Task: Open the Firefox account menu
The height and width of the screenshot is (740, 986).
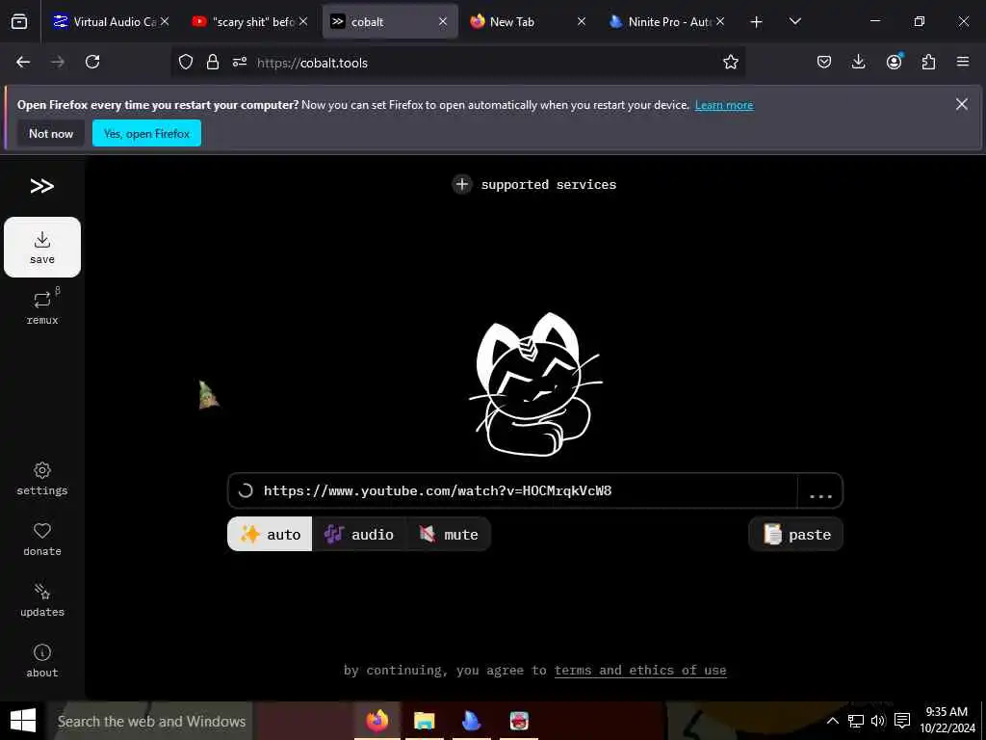Action: coord(894,62)
